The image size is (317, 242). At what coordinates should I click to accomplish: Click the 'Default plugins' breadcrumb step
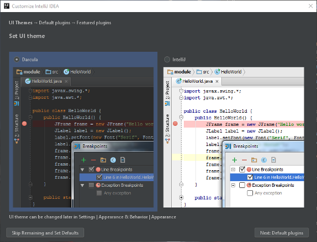point(55,22)
